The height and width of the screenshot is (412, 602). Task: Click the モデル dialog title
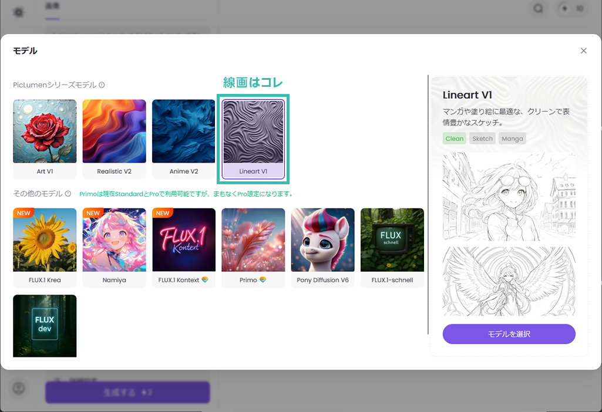click(25, 50)
